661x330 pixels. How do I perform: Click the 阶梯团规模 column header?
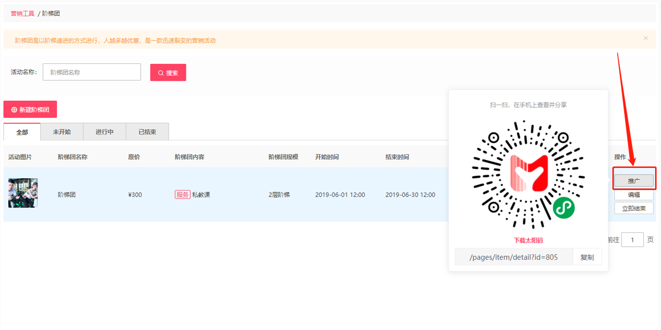click(x=283, y=157)
